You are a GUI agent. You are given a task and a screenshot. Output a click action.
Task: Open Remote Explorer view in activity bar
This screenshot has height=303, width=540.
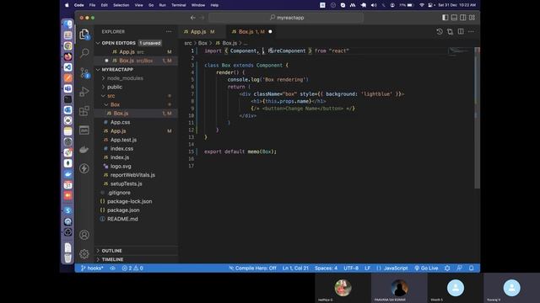tap(84, 130)
